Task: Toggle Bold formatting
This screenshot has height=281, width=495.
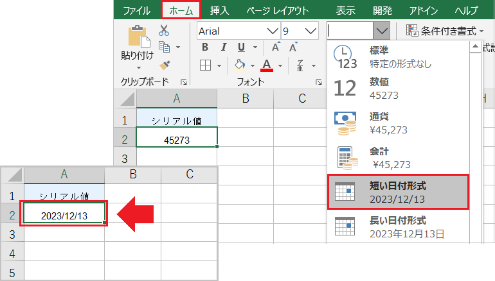Action: pos(205,47)
